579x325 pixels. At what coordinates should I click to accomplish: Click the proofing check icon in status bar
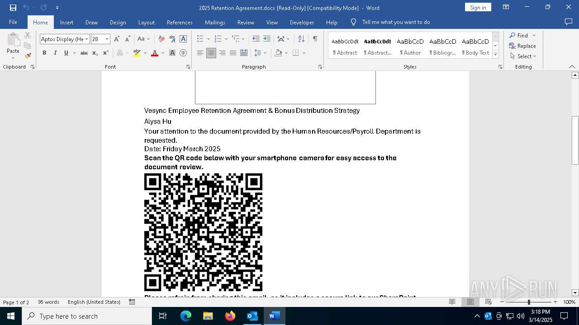coord(132,302)
